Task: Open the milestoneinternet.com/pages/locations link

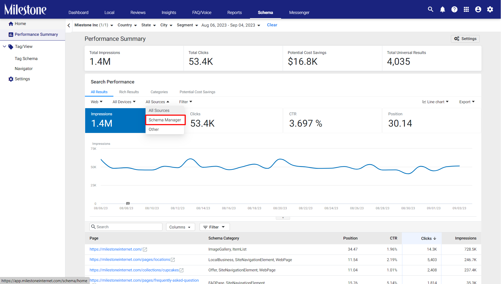Action: (130, 260)
